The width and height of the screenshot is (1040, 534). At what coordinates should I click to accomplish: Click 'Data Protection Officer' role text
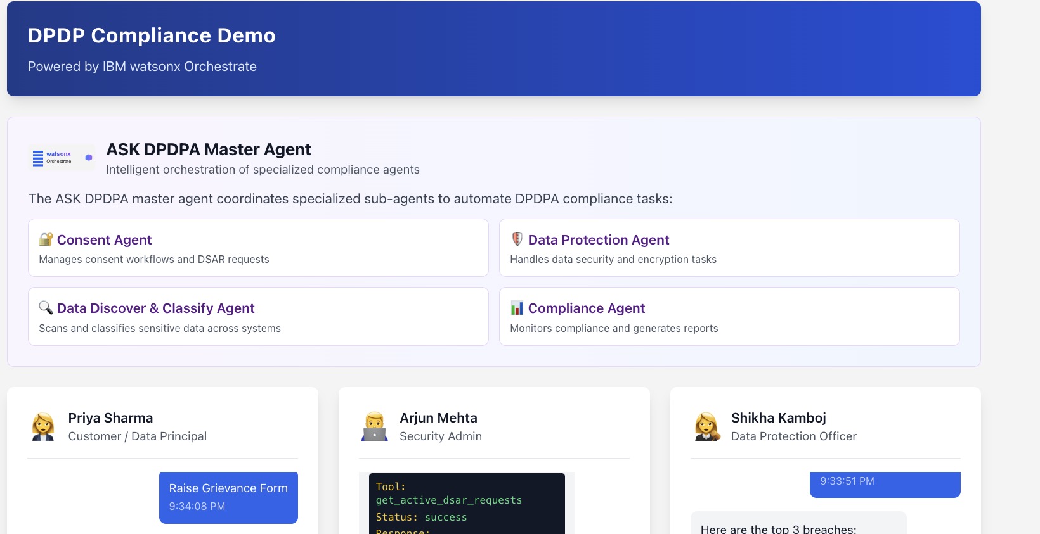793,436
